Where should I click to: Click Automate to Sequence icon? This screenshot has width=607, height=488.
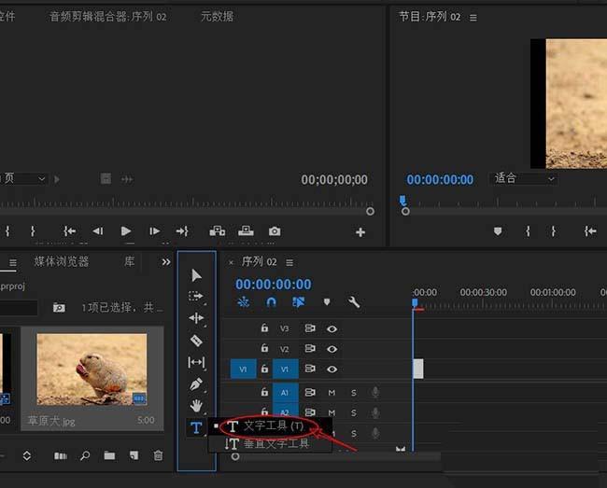(x=61, y=456)
